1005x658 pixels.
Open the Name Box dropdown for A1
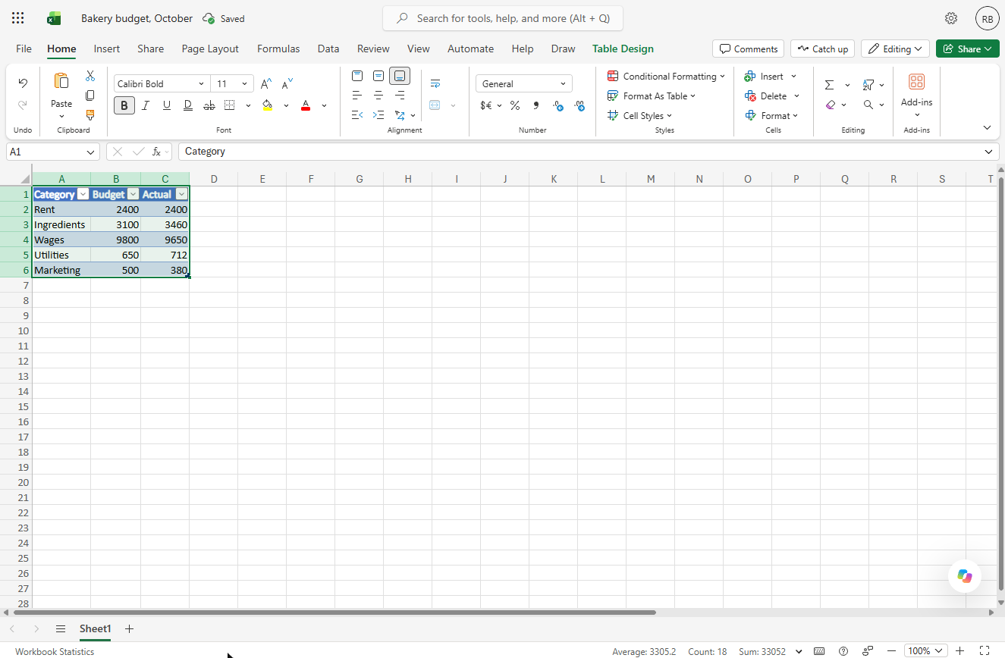91,152
